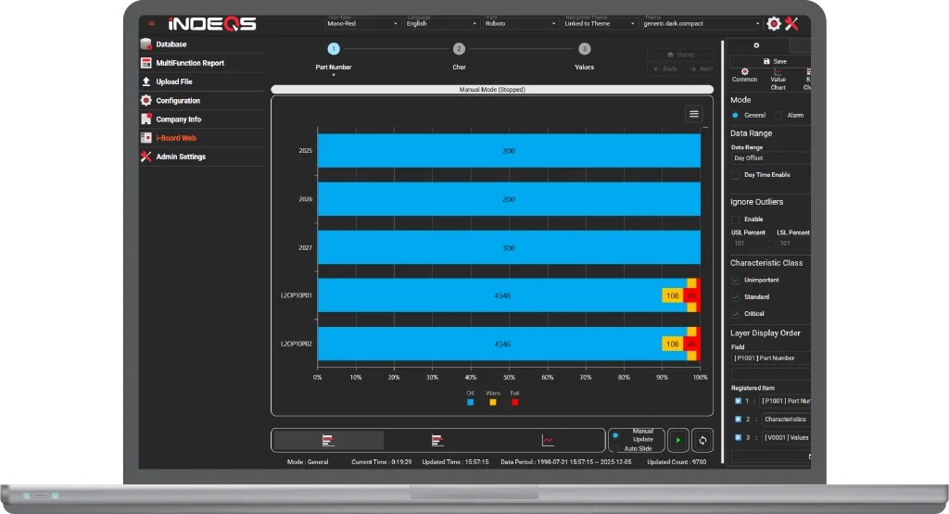Uncheck the Critical characteristic class
This screenshot has width=949, height=514.
(736, 314)
